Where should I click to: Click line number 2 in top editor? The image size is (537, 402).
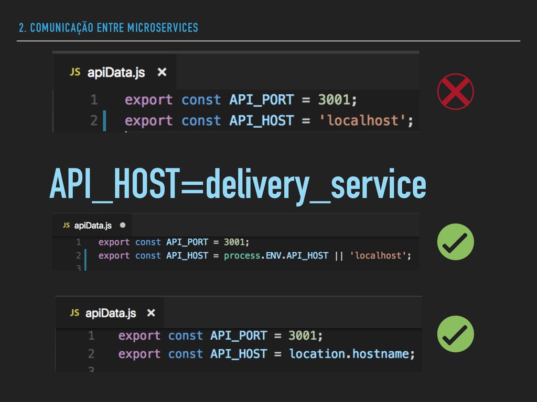(94, 121)
